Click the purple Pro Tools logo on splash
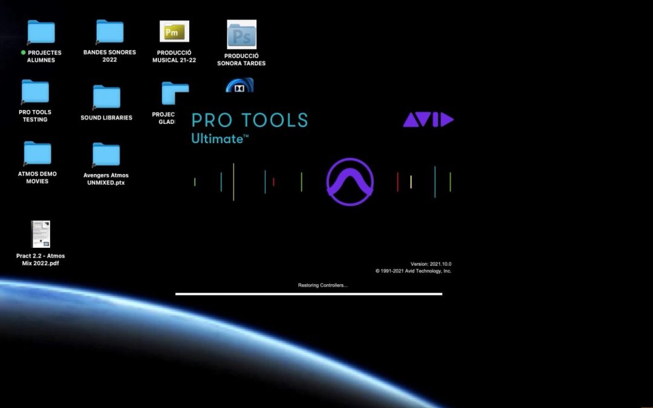653x408 pixels. 350,181
